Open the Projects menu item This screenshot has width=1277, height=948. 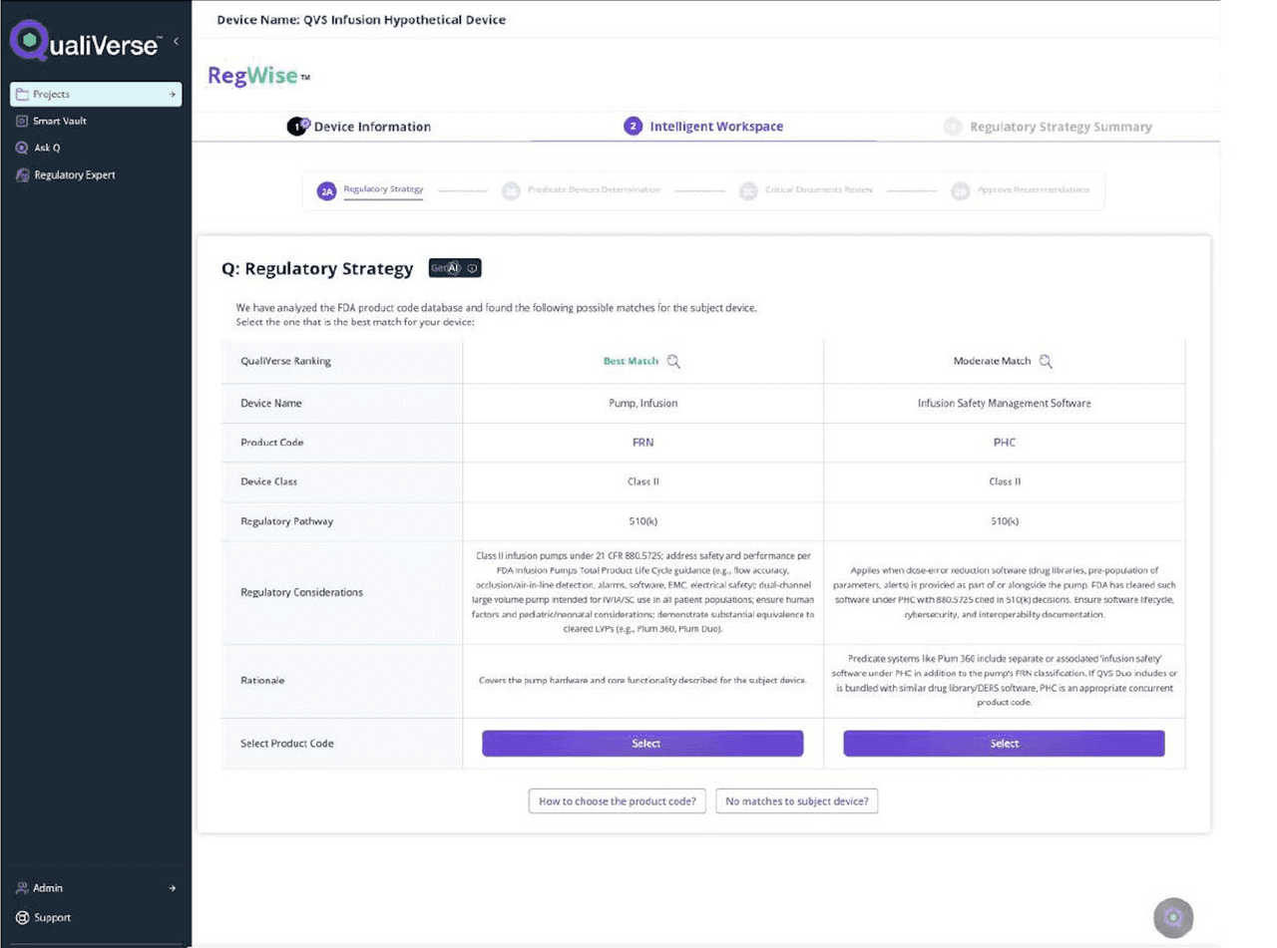[x=96, y=94]
